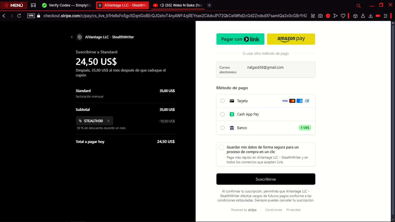Click the American Express logo

(x=300, y=101)
